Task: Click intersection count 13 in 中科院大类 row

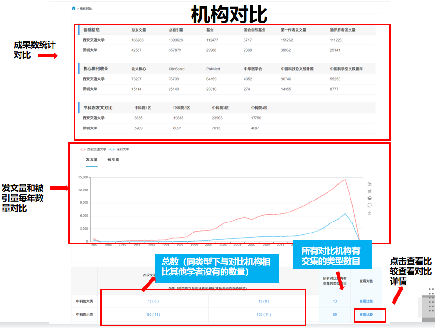Action: click(335, 301)
